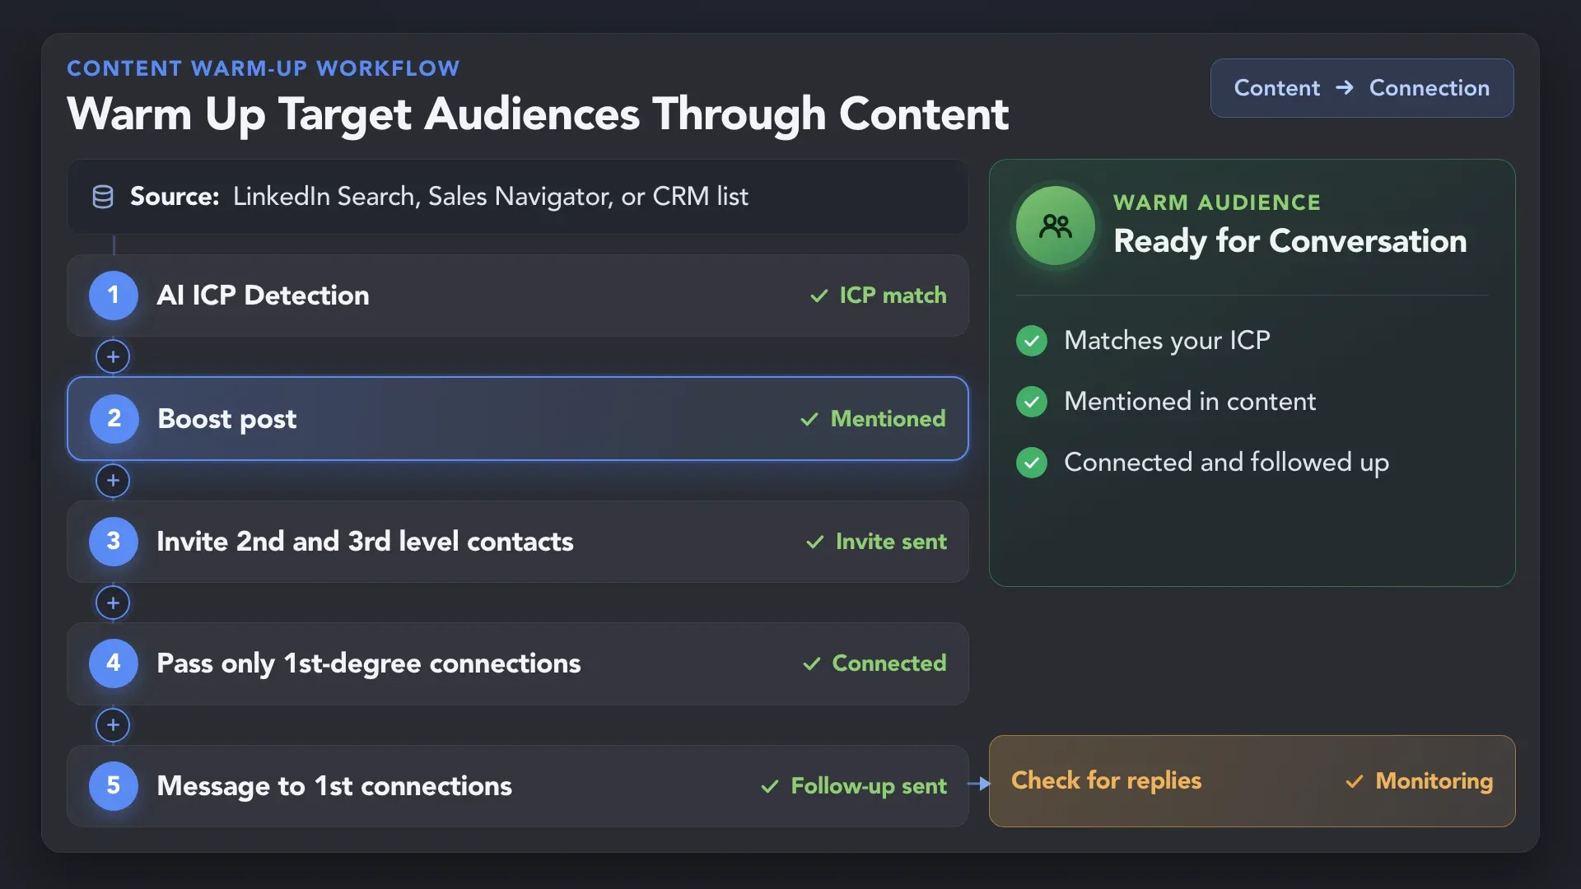Click the checkmark next to Invite sent

pyautogui.click(x=815, y=542)
